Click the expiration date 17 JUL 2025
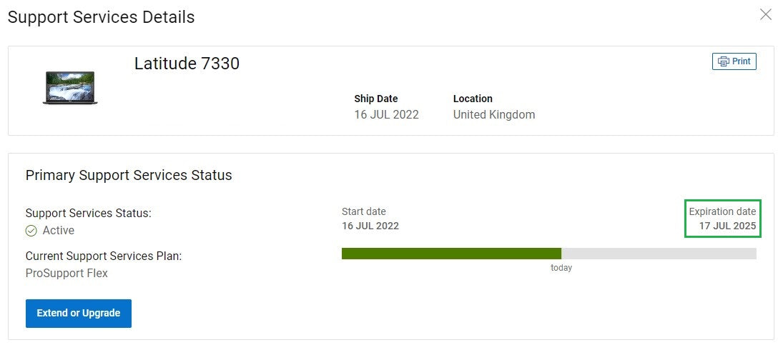783x345 pixels. coord(727,226)
